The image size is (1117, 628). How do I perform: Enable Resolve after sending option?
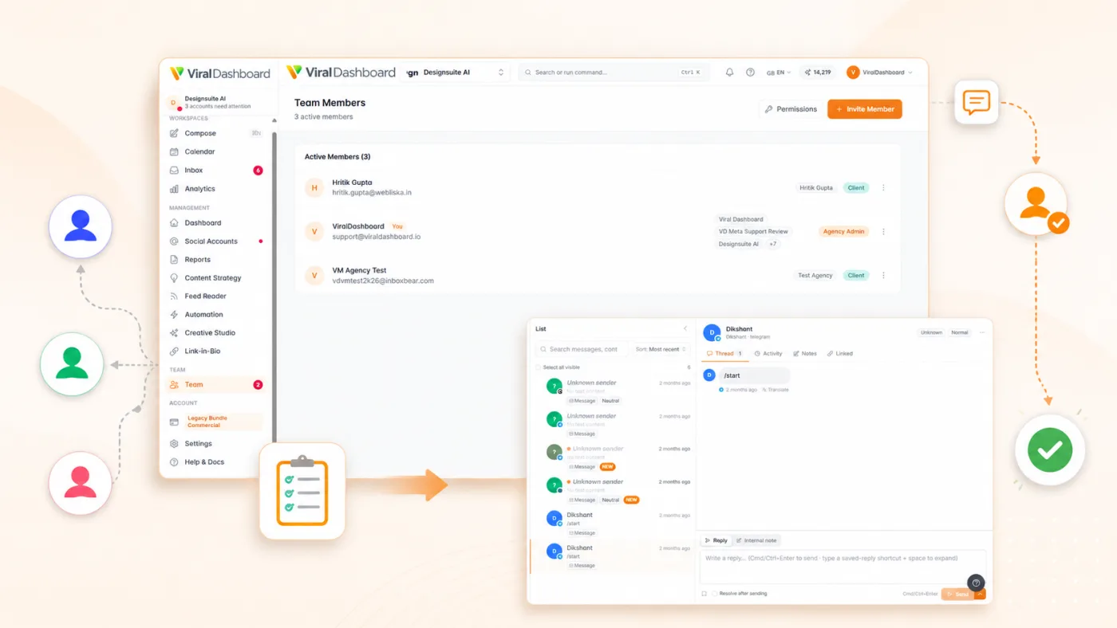click(715, 594)
